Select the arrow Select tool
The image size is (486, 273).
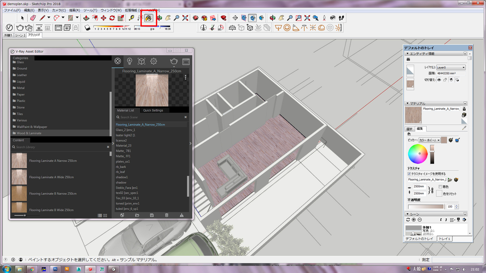(22, 18)
